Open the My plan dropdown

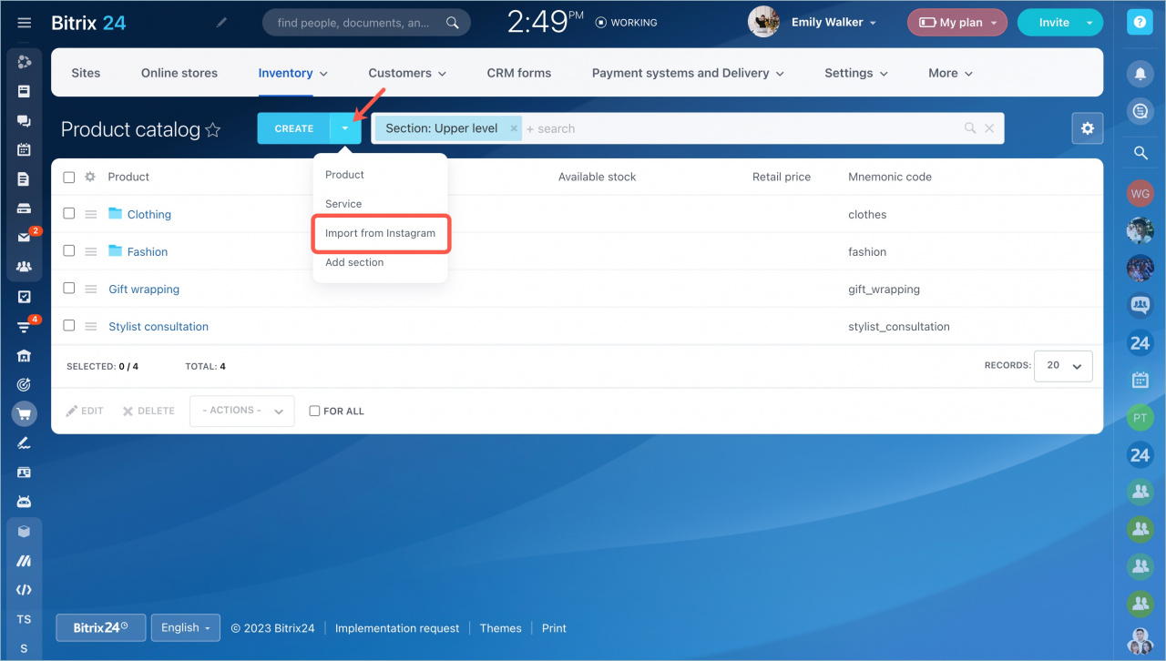coord(956,23)
